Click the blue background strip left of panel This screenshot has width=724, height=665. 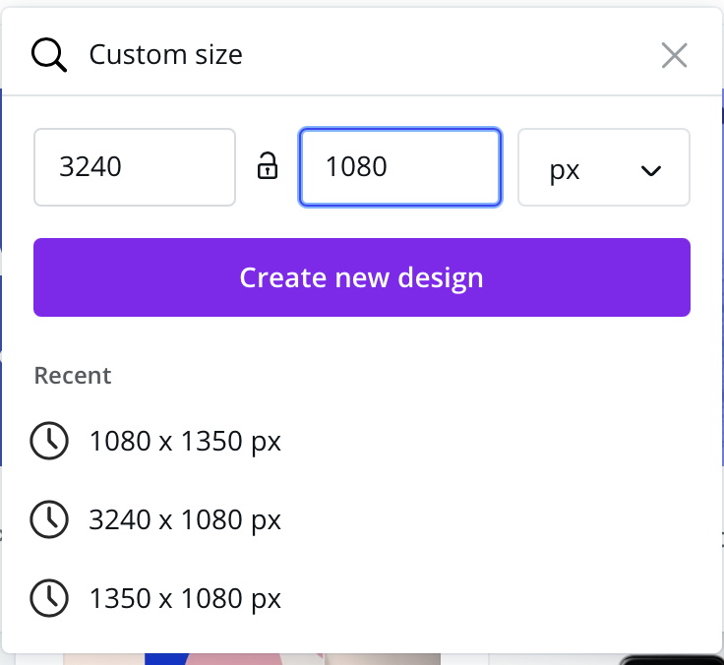click(x=1, y=177)
